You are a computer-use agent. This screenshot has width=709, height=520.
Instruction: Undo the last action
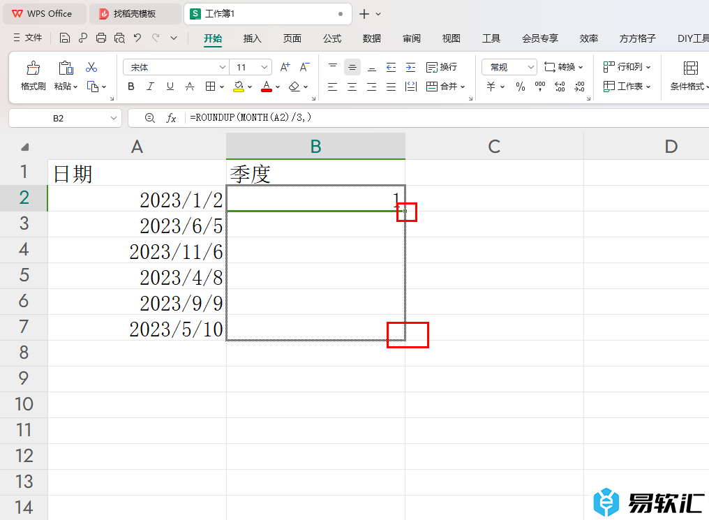pyautogui.click(x=137, y=38)
